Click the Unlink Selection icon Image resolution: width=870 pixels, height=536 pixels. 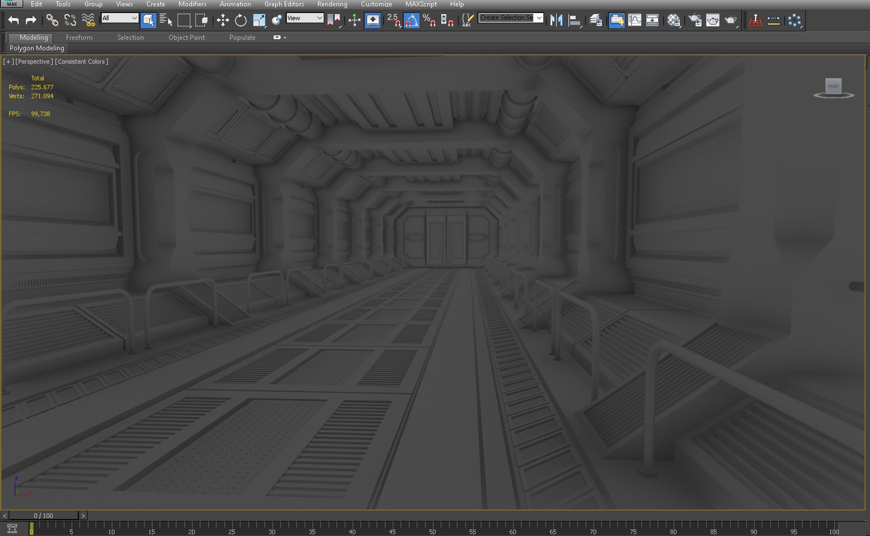[70, 20]
